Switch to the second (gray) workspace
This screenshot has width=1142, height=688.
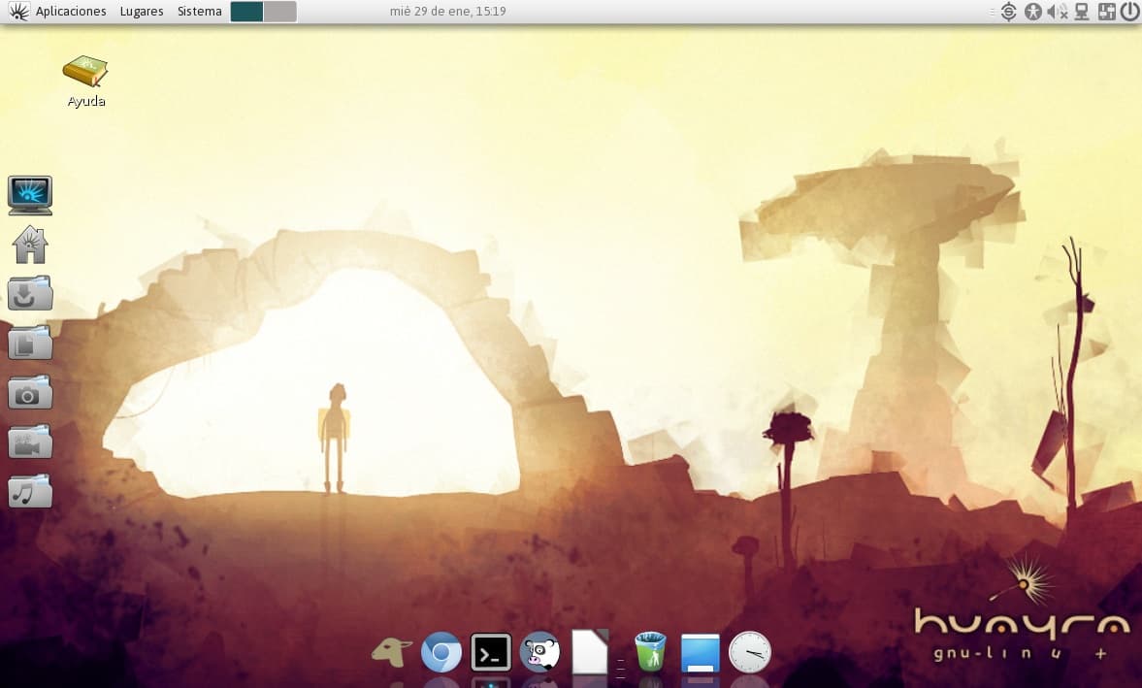279,12
